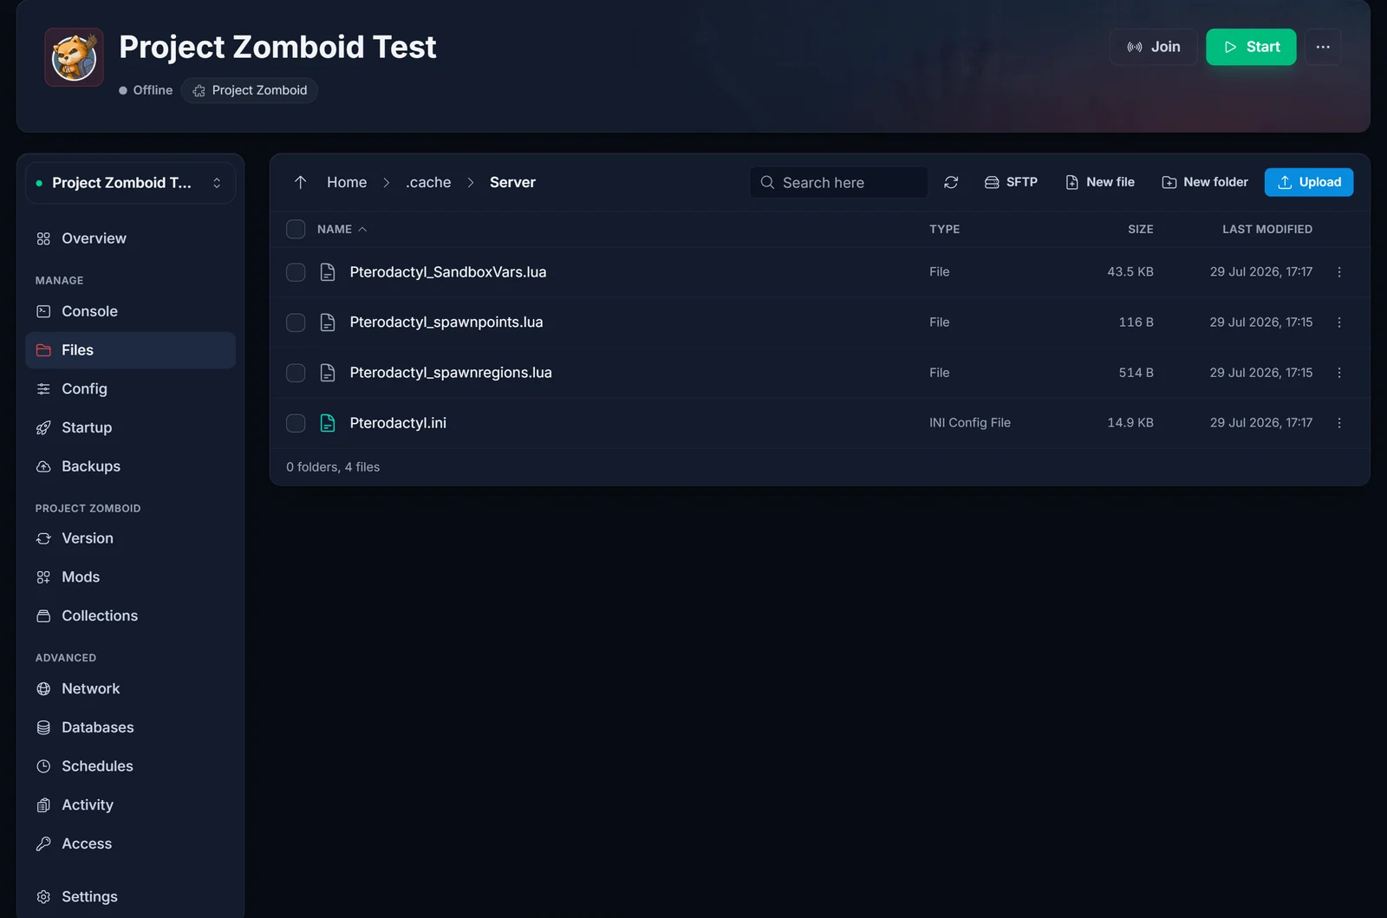This screenshot has width=1387, height=918.
Task: Go to the Databases page
Action: pyautogui.click(x=130, y=727)
